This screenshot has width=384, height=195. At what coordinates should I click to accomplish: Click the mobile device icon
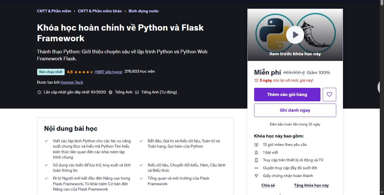pyautogui.click(x=256, y=160)
